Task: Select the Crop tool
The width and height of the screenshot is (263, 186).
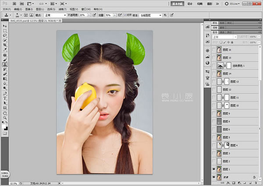Action: click(x=5, y=45)
